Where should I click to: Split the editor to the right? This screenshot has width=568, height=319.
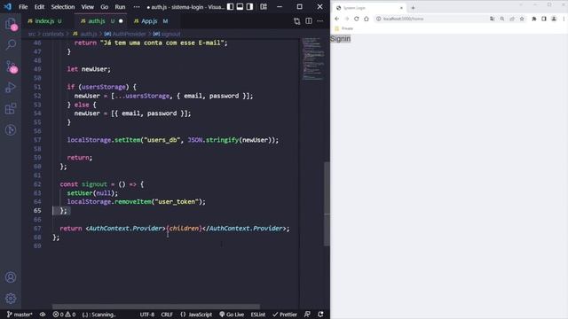[309, 21]
